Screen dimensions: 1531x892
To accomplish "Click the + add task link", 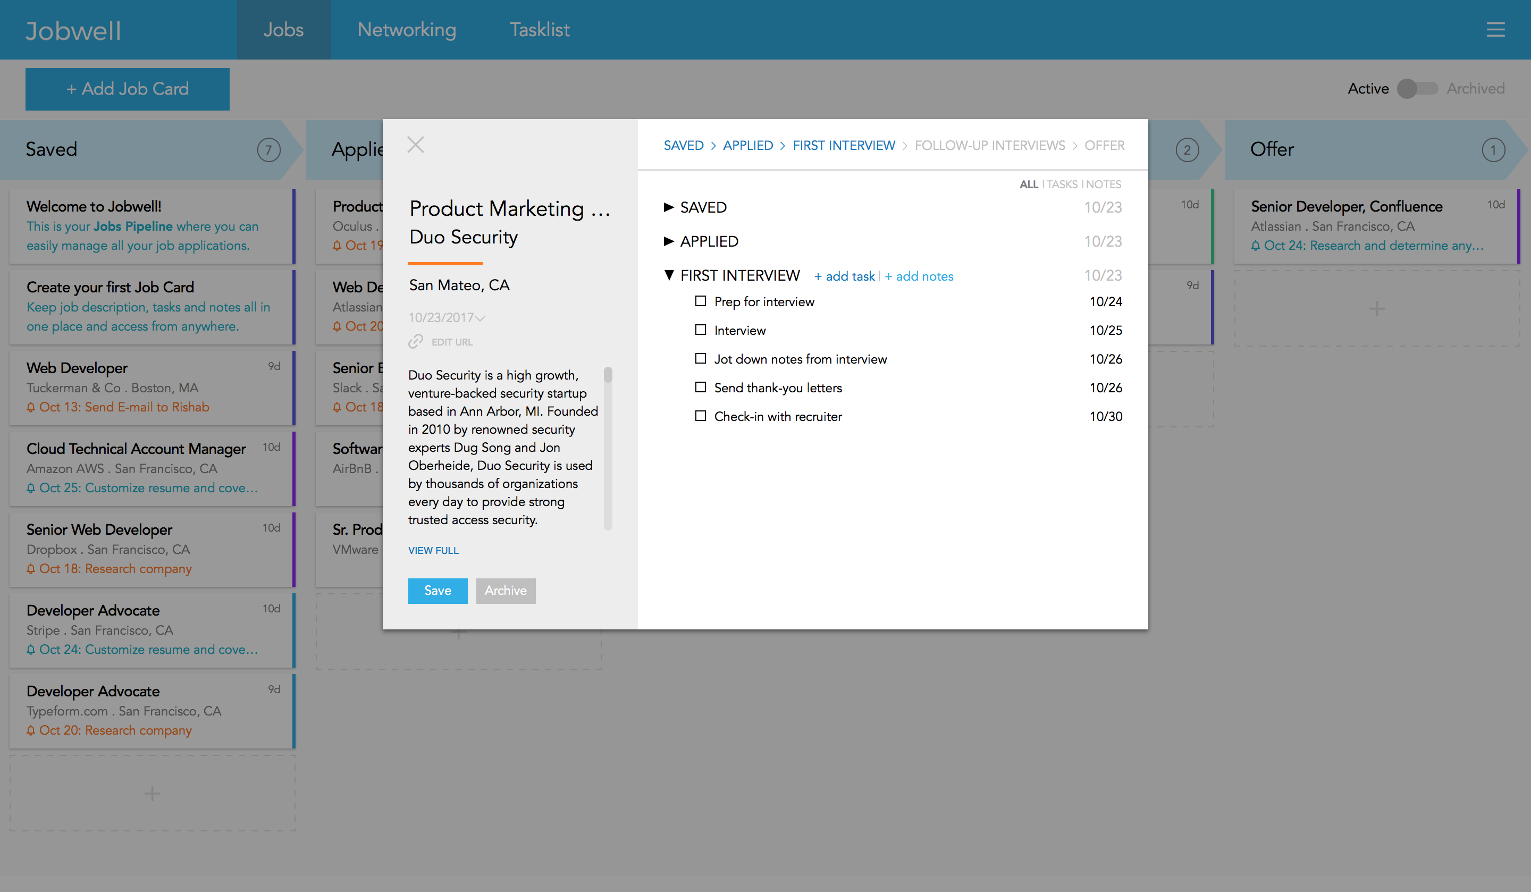I will [845, 276].
